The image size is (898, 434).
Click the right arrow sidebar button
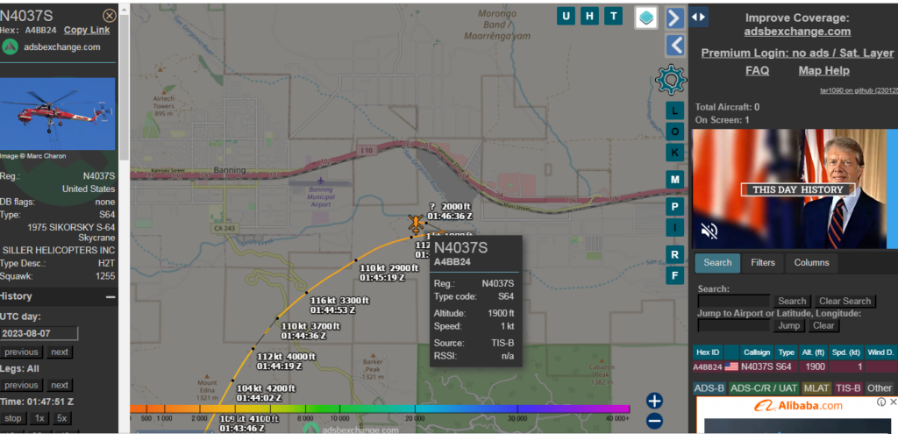click(x=675, y=18)
